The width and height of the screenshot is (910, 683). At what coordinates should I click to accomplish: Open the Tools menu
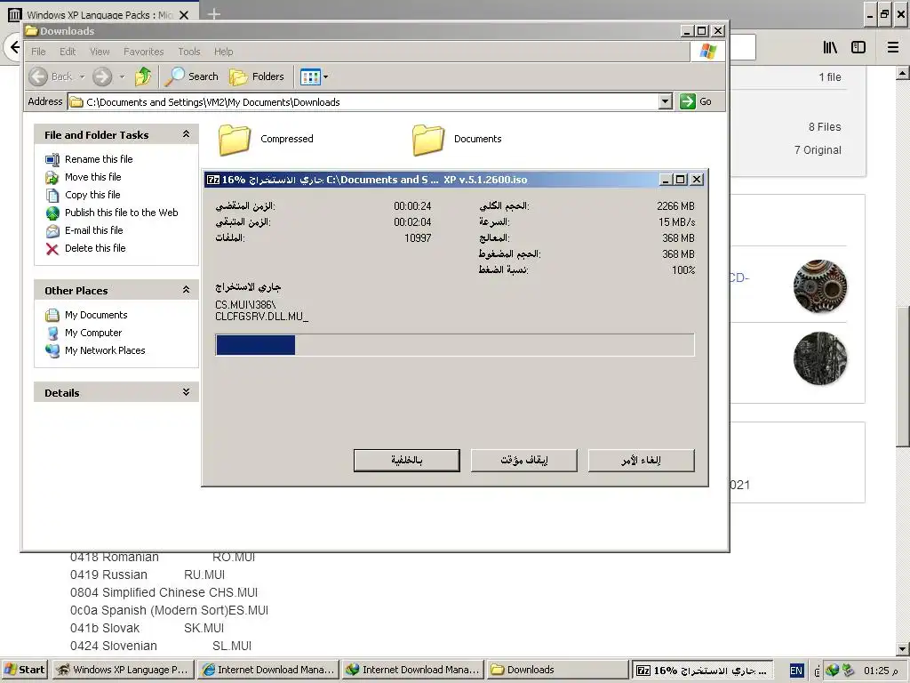(x=189, y=52)
